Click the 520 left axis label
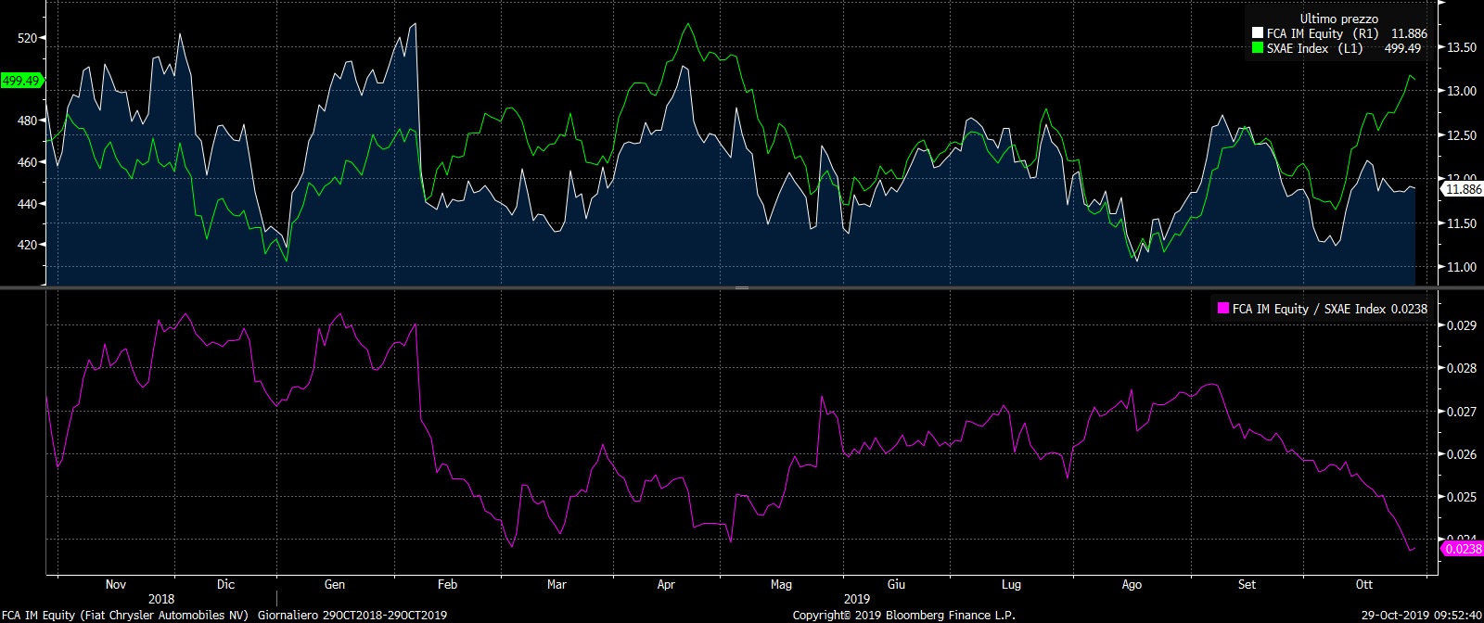 pyautogui.click(x=28, y=39)
